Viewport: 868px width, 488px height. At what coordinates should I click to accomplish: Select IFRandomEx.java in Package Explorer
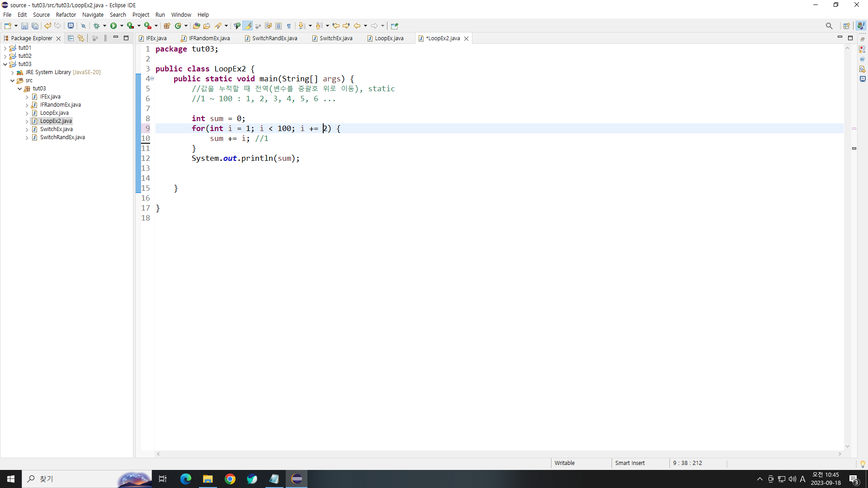(x=60, y=105)
